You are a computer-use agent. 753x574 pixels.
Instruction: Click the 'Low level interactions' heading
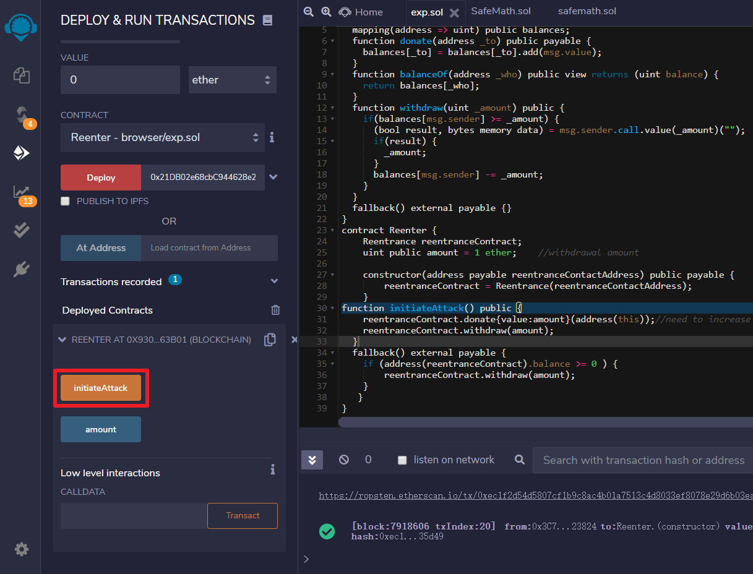(x=110, y=473)
